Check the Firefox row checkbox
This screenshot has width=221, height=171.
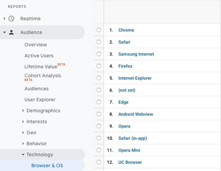pos(99,66)
